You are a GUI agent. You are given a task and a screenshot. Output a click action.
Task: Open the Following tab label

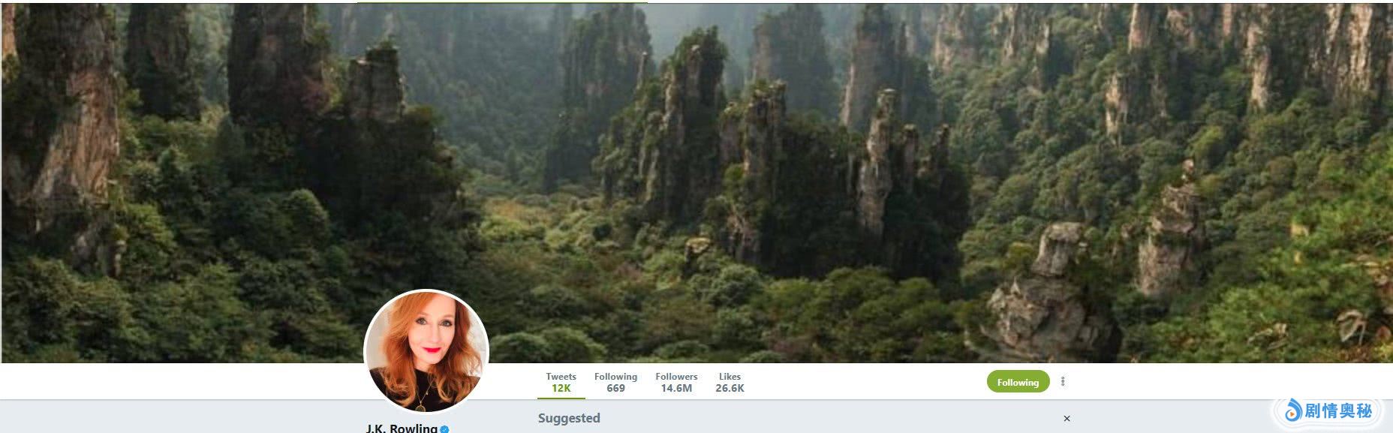pos(615,377)
